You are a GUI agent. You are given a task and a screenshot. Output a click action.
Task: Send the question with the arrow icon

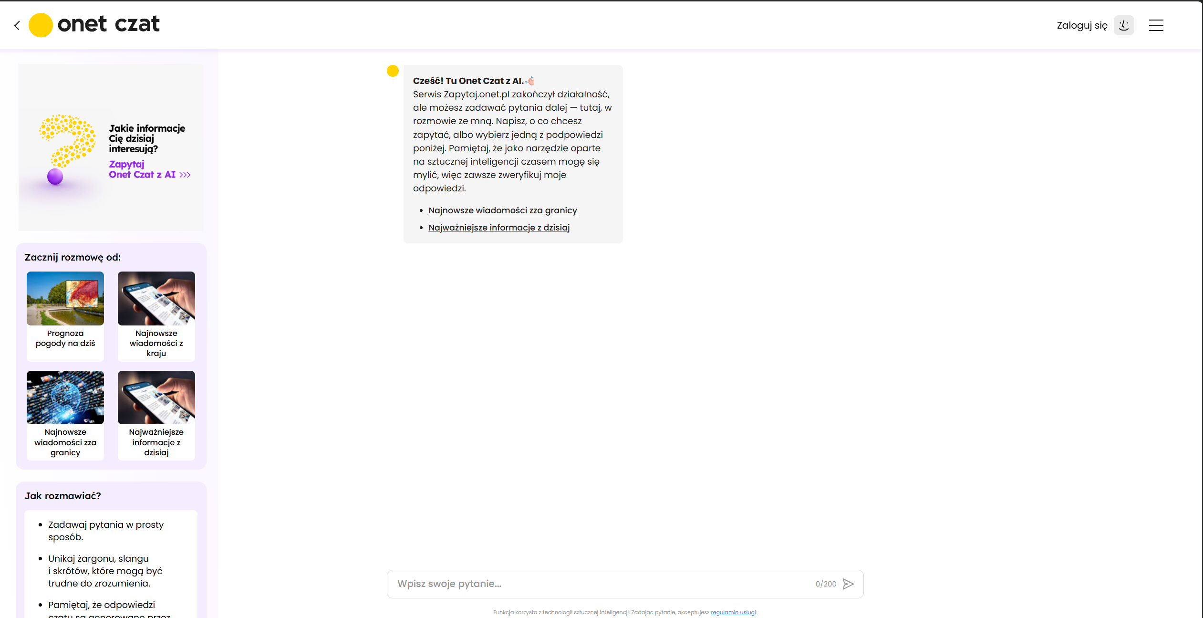point(848,584)
